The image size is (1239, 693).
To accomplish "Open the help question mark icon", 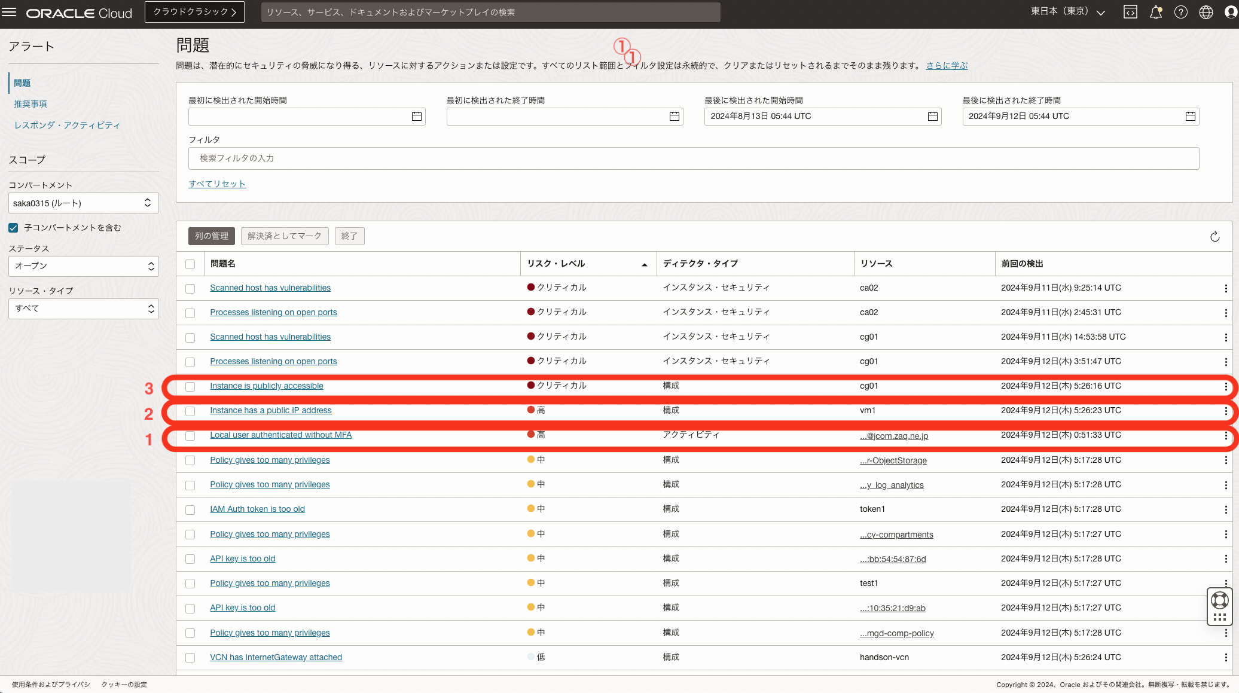I will pyautogui.click(x=1181, y=12).
